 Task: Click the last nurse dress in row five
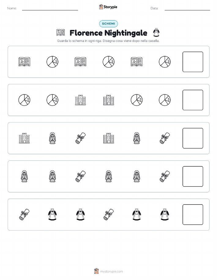[165, 214]
